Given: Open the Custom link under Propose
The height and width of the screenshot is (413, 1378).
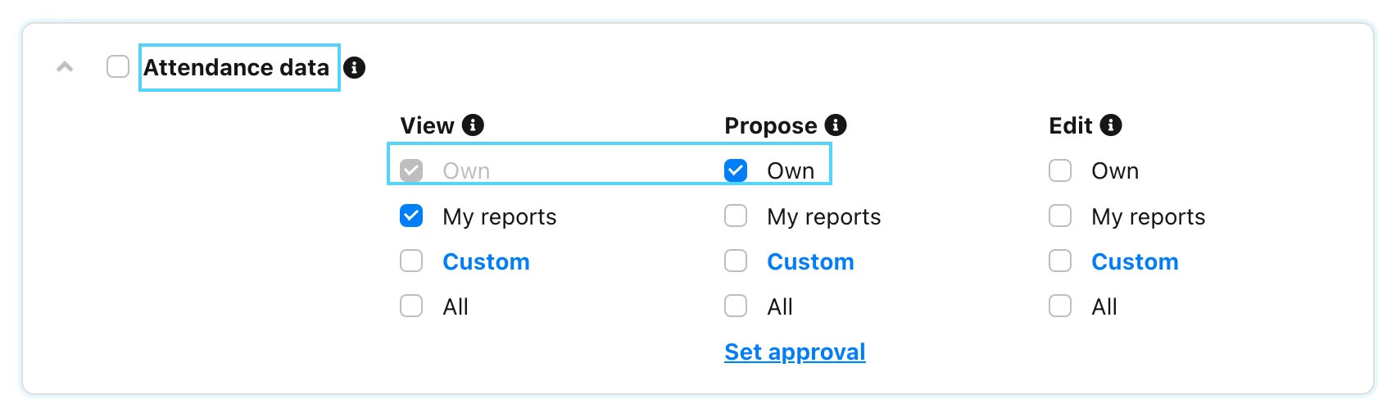Looking at the screenshot, I should pyautogui.click(x=810, y=261).
